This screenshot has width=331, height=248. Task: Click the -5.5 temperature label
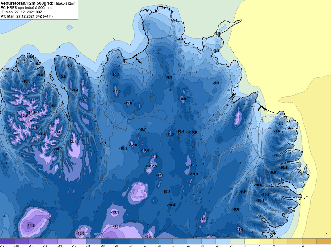[x=216, y=50]
